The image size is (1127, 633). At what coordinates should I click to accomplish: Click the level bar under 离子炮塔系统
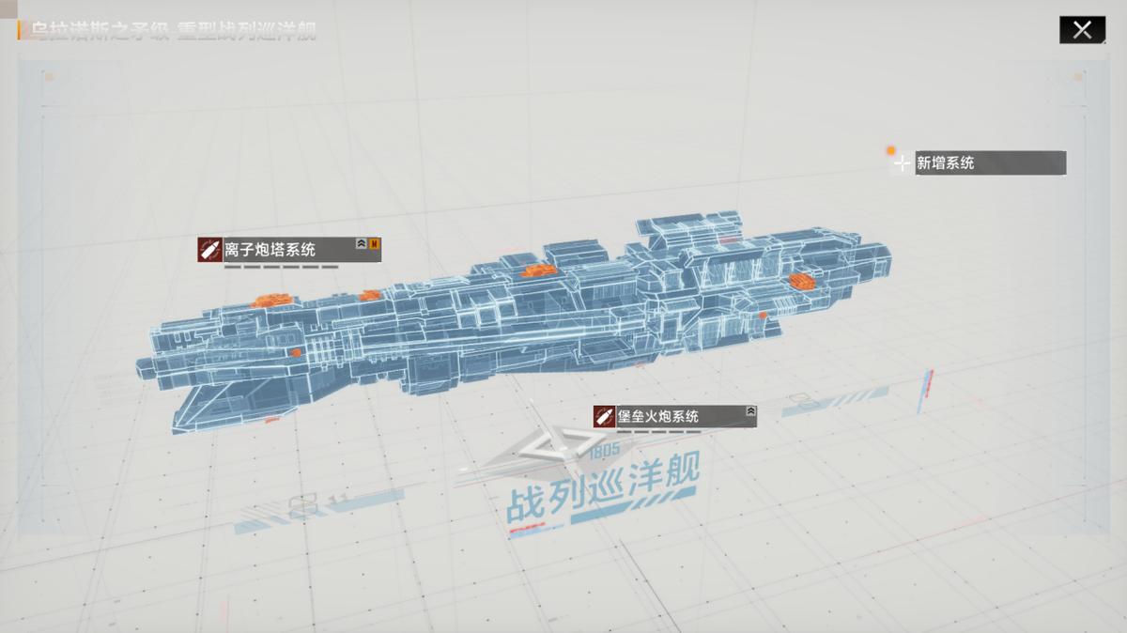point(281,267)
